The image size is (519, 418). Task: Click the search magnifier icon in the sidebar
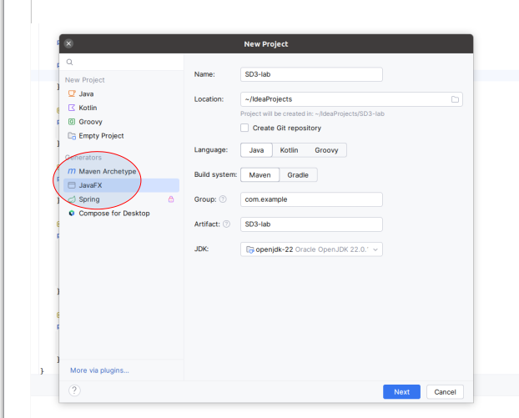pos(69,62)
